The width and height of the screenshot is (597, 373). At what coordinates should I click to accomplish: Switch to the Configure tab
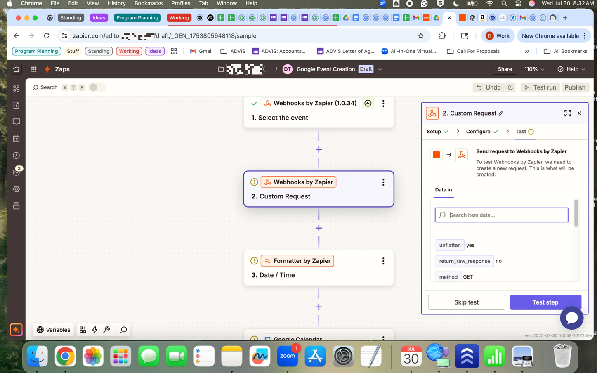click(x=482, y=132)
